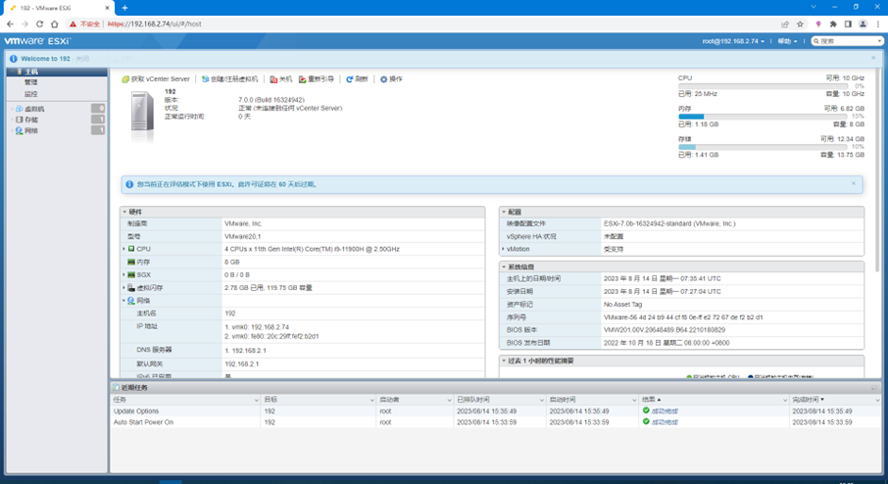
Task: Click the 近期任务 panel icon
Action: [x=116, y=388]
